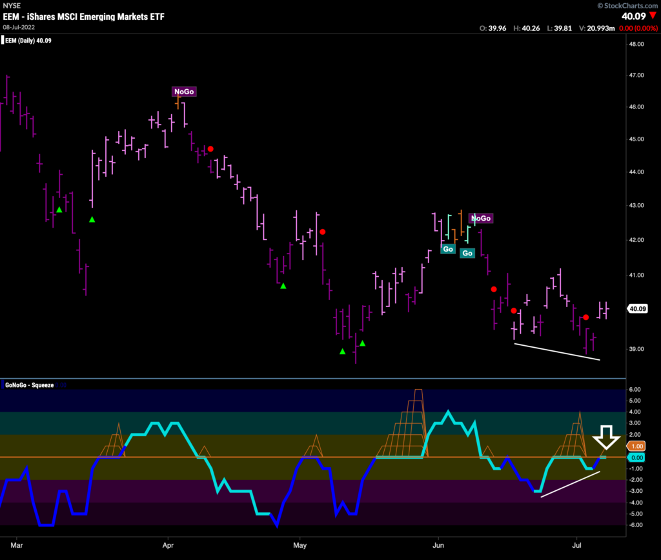The image size is (661, 560).
Task: Click the second Go label in June
Action: point(467,253)
